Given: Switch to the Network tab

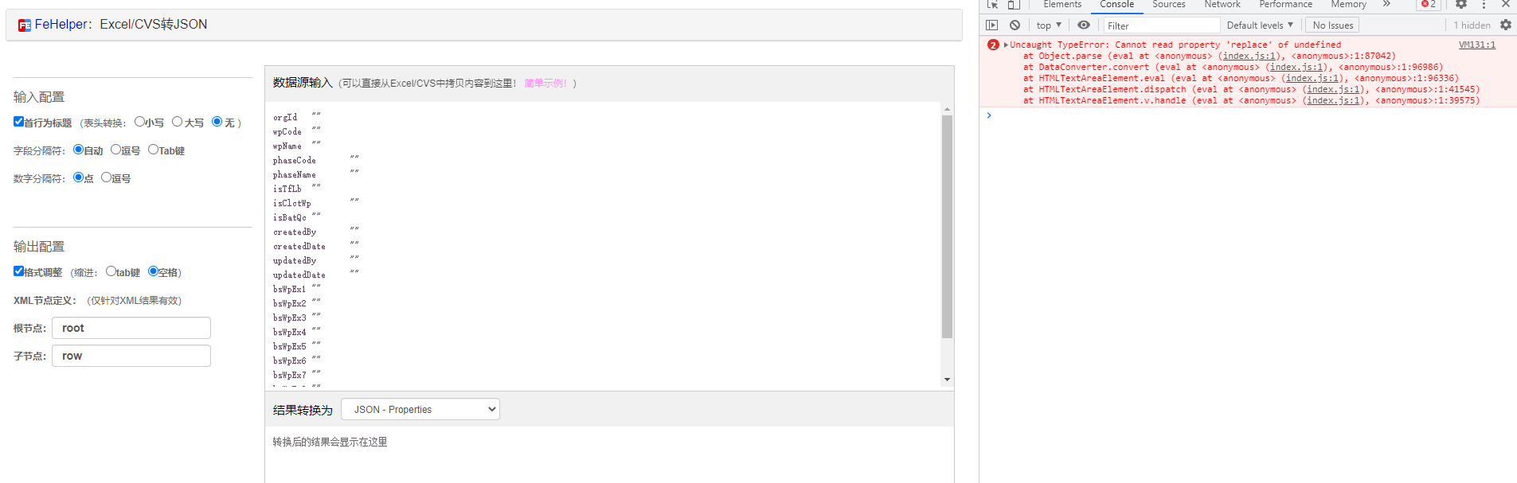Looking at the screenshot, I should [x=1222, y=5].
